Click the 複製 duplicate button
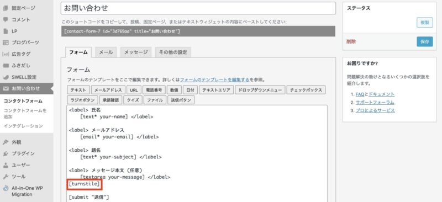 click(x=424, y=23)
